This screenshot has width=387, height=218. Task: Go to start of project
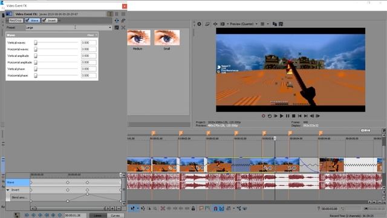tap(300, 116)
